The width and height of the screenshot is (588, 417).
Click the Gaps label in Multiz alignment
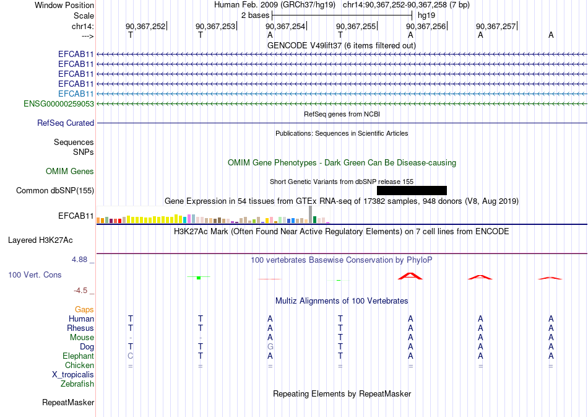(x=84, y=309)
